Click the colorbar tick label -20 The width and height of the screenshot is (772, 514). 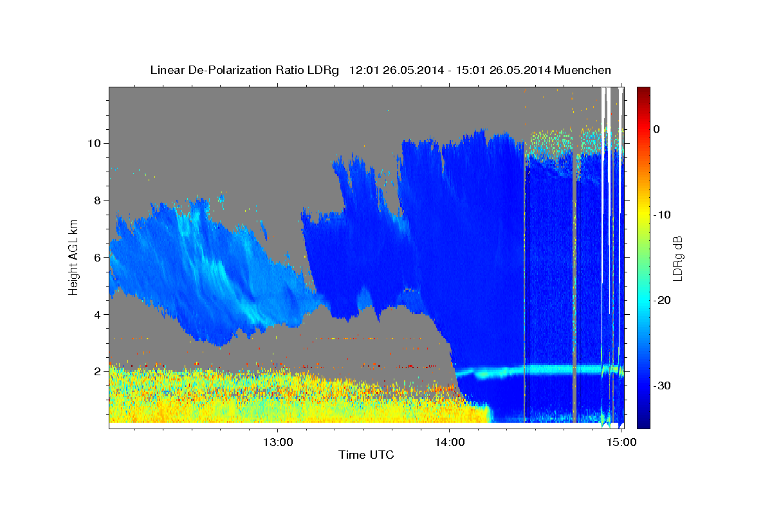point(661,300)
